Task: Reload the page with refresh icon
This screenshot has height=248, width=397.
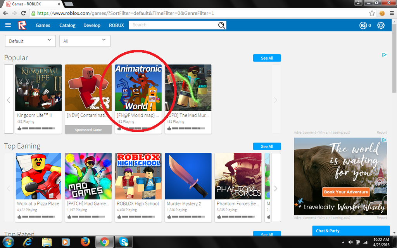Action: pos(23,13)
